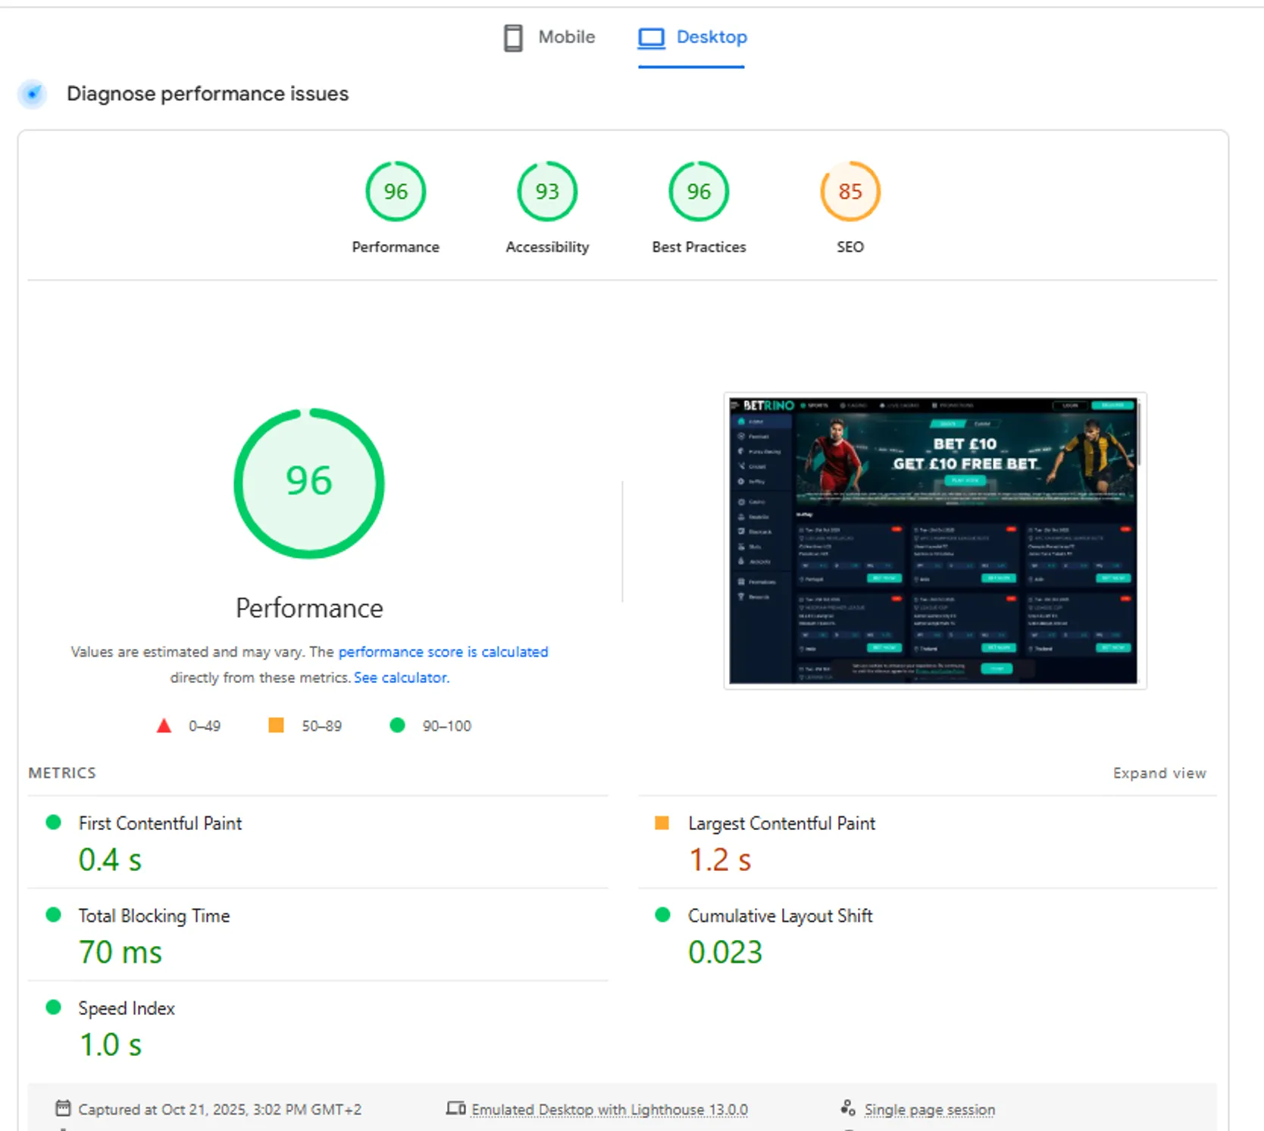The width and height of the screenshot is (1264, 1131).
Task: Click the session icon beside Single page session
Action: [x=848, y=1108]
